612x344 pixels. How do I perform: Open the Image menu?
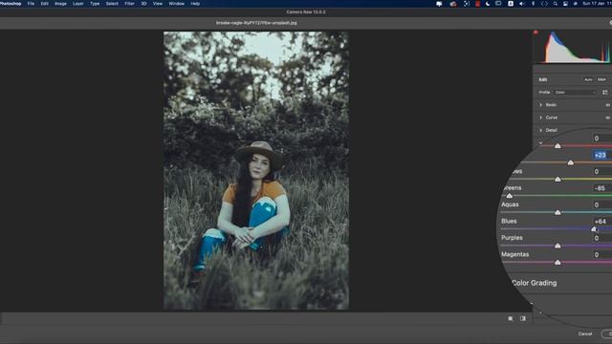click(x=60, y=4)
